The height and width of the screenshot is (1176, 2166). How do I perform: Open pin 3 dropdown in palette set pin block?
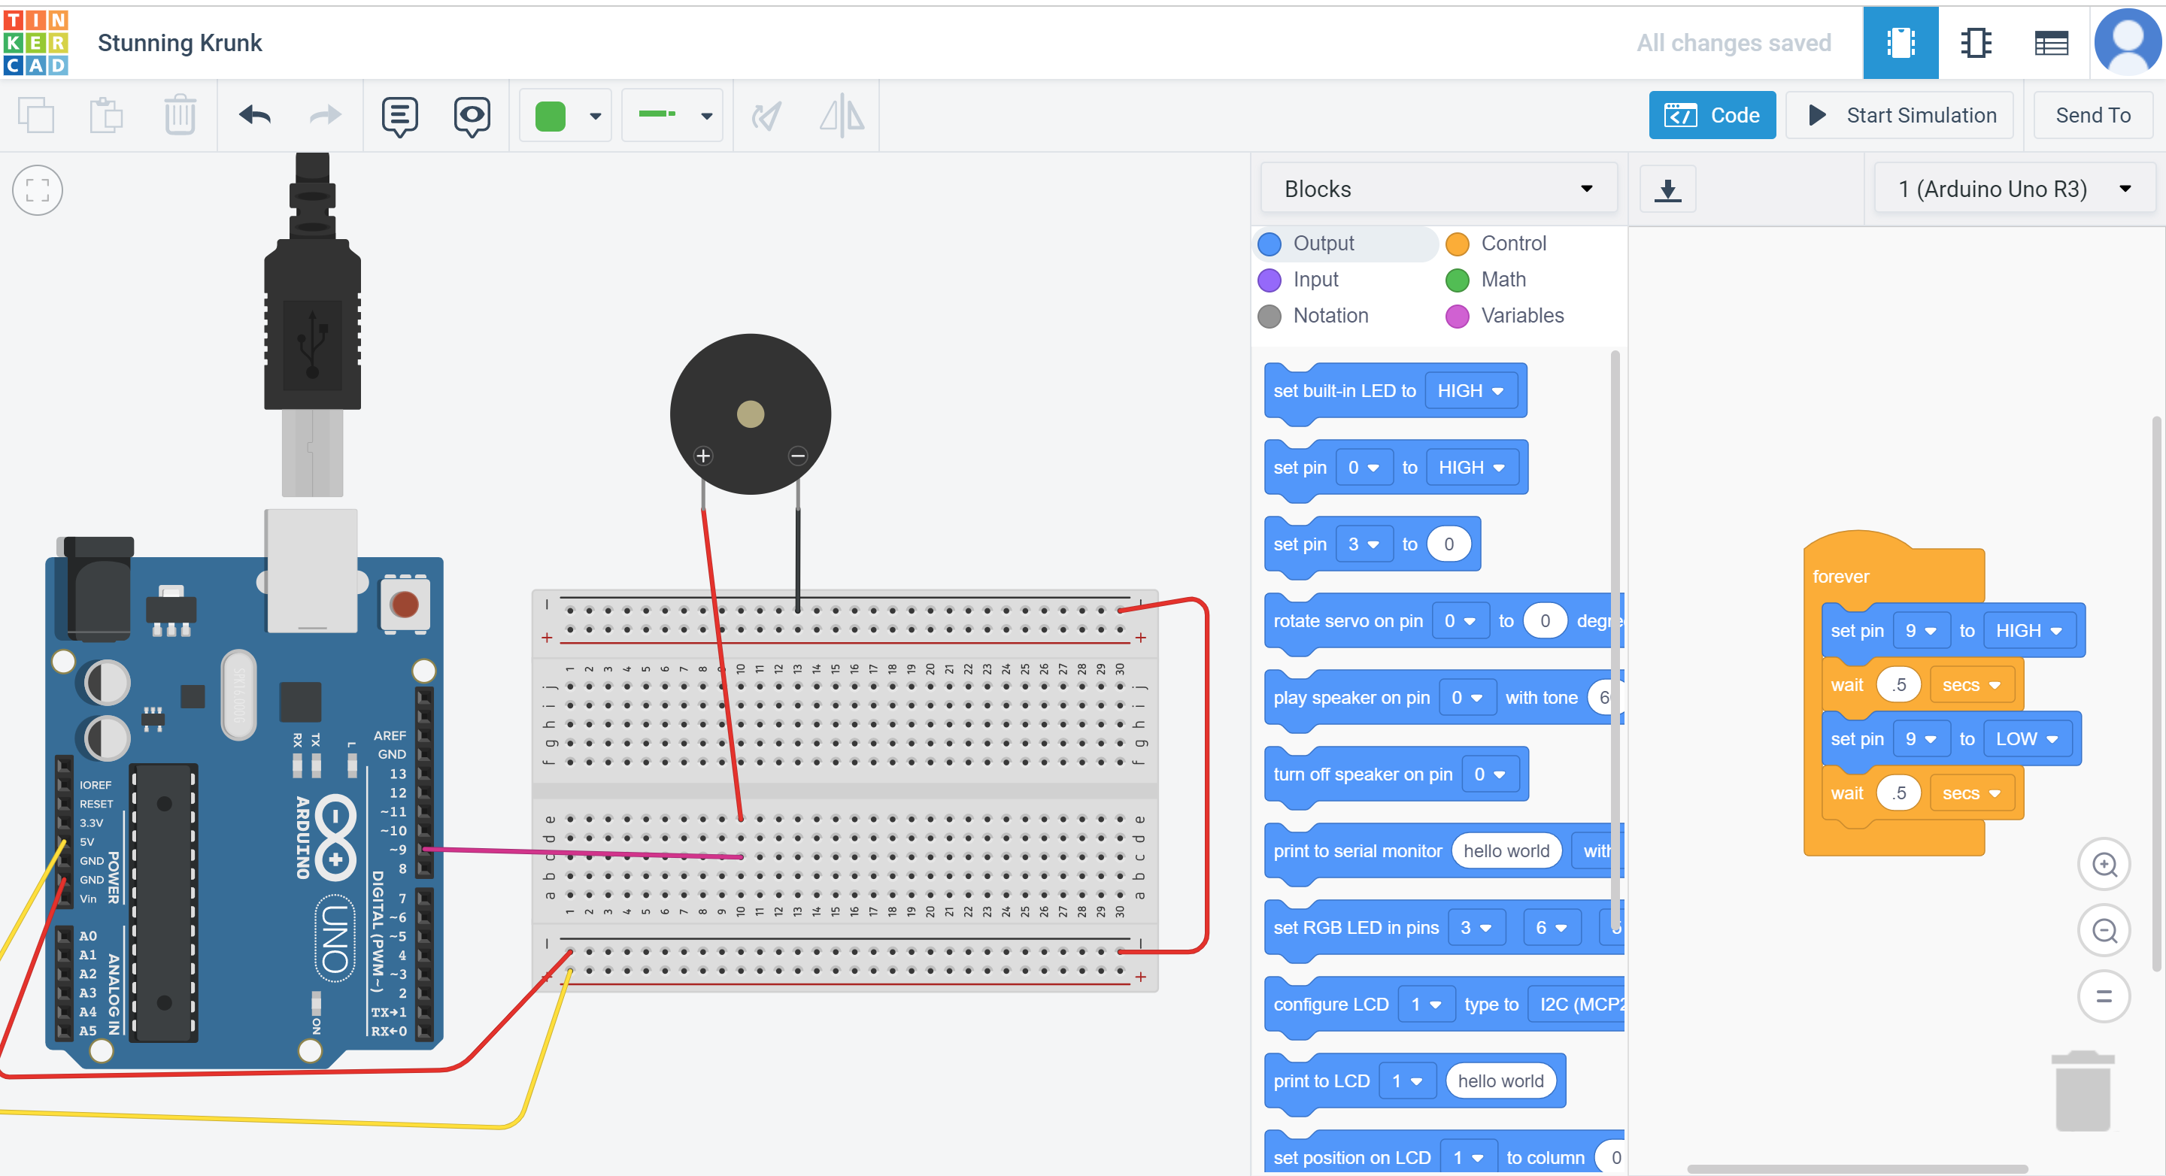point(1363,544)
